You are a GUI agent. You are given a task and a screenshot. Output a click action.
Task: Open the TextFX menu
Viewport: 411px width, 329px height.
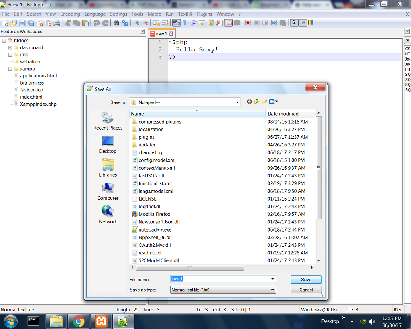pos(185,14)
